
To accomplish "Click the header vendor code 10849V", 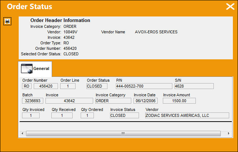I will pyautogui.click(x=70, y=32).
